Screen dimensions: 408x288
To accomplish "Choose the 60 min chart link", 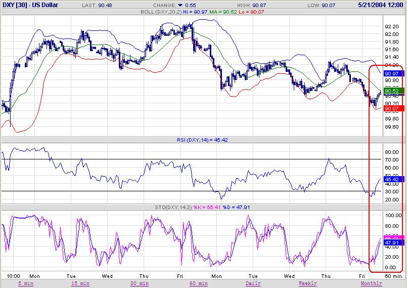I will click(198, 283).
